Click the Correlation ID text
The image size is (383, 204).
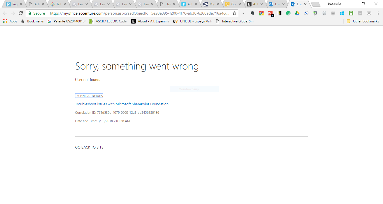117,113
